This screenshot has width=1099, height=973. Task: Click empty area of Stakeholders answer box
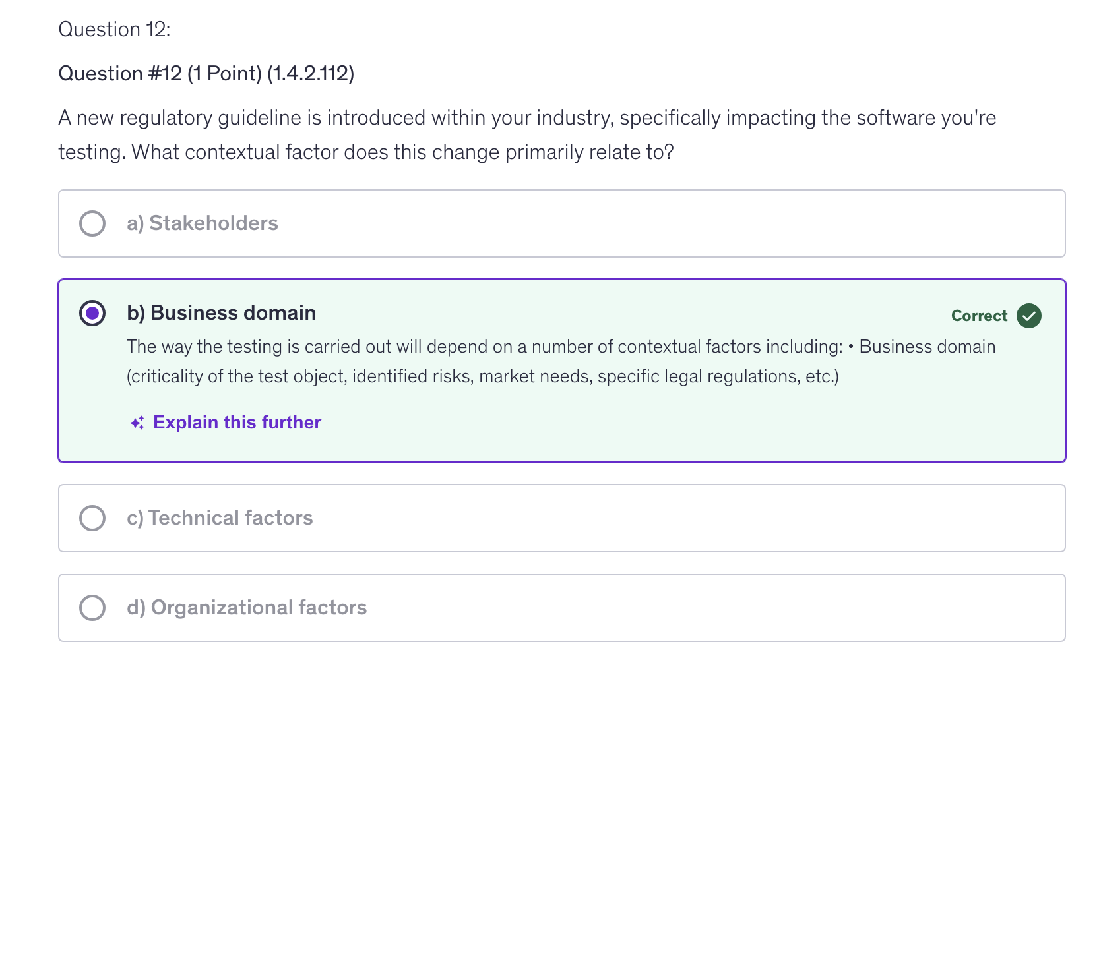pos(660,223)
